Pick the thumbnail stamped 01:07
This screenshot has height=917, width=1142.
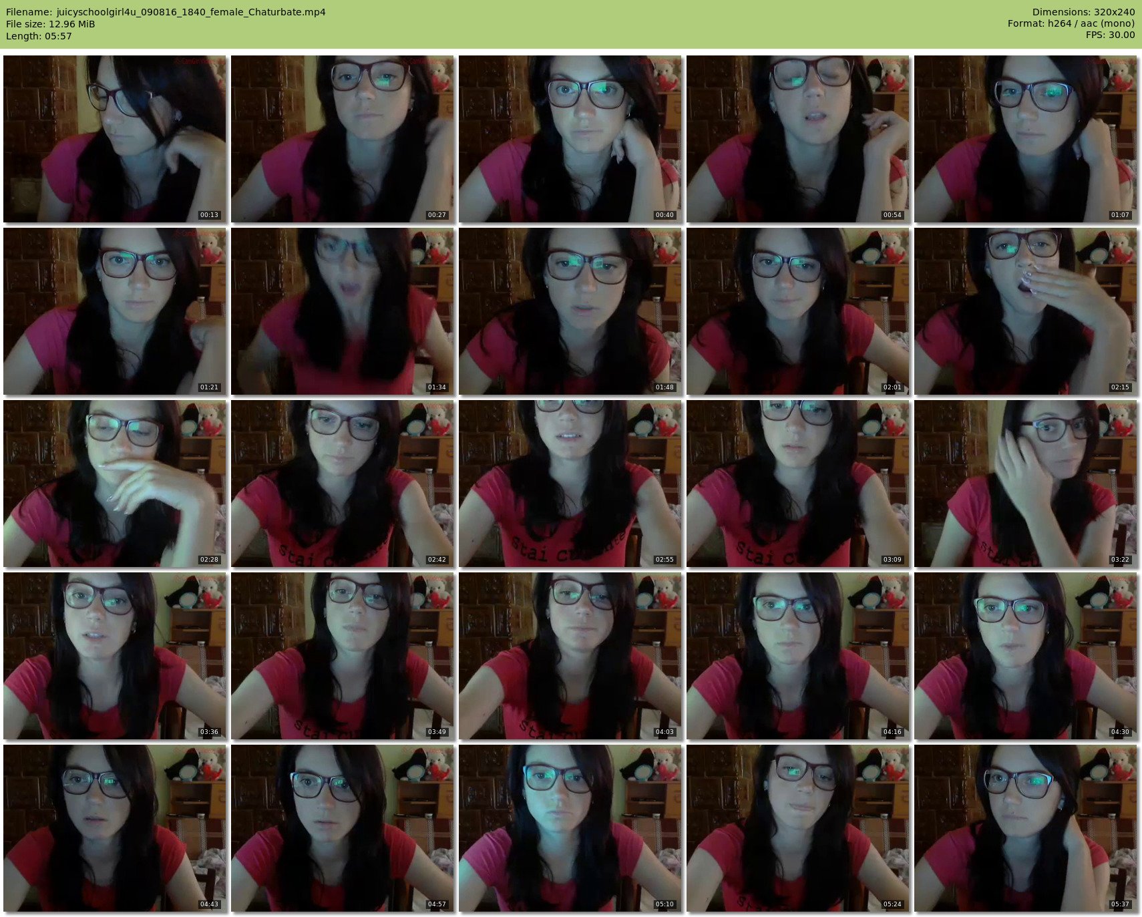click(1026, 139)
